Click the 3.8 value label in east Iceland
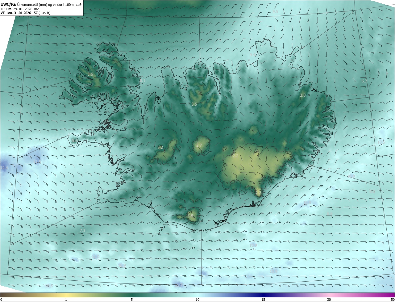 [303, 95]
